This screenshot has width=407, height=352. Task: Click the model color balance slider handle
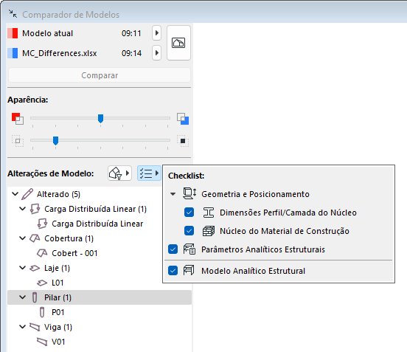pyautogui.click(x=100, y=119)
